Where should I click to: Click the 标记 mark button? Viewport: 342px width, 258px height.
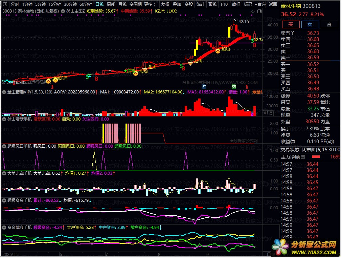(x=248, y=4)
